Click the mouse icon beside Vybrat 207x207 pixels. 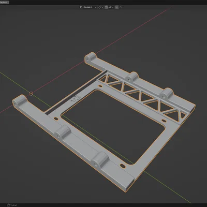[x=8, y=205]
